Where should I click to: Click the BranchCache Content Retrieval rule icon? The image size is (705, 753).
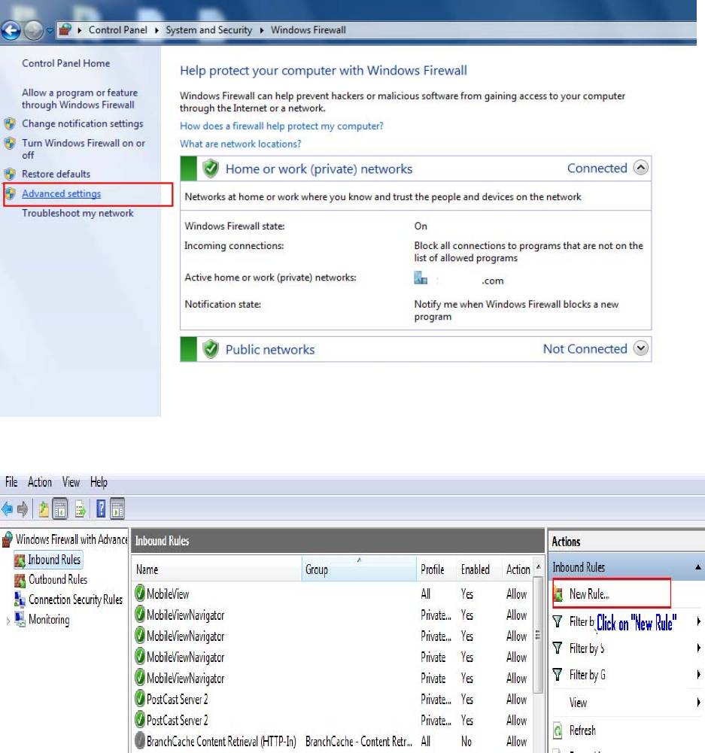140,741
